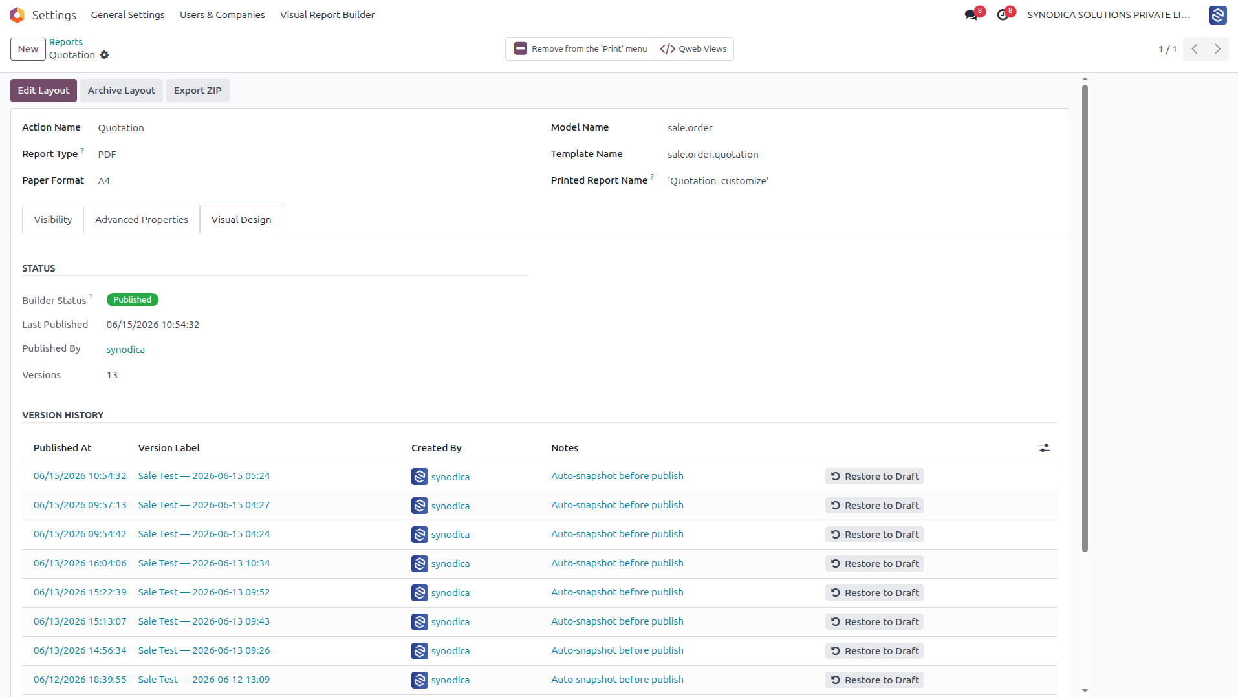Click Archive Layout button
The height and width of the screenshot is (697, 1238).
tap(122, 91)
